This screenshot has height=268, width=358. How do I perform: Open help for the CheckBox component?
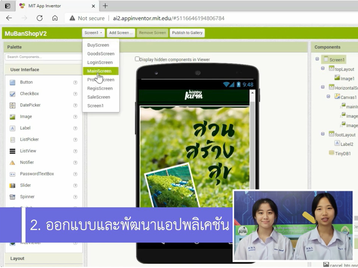tap(75, 94)
